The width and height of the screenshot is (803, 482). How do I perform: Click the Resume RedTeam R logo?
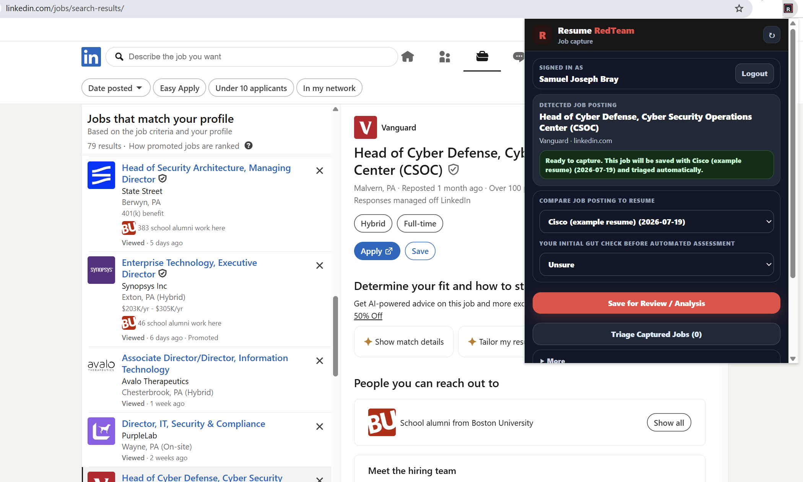coord(542,35)
